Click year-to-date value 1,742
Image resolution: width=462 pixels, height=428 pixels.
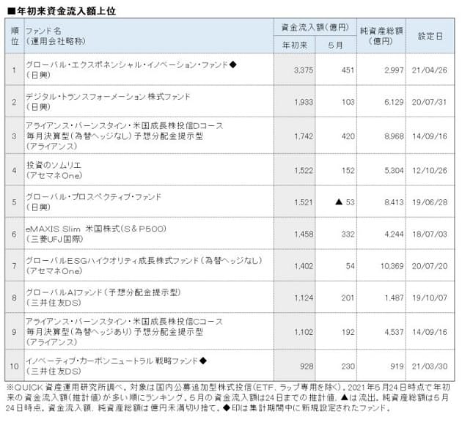(x=303, y=136)
